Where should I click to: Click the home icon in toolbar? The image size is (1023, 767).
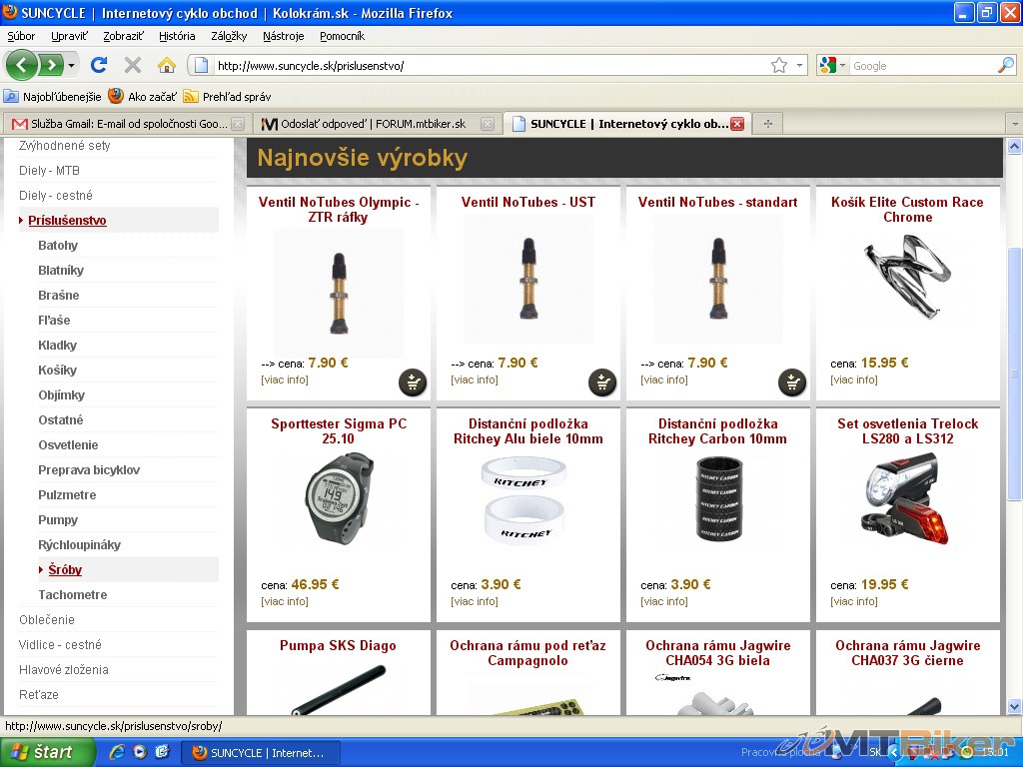[166, 65]
